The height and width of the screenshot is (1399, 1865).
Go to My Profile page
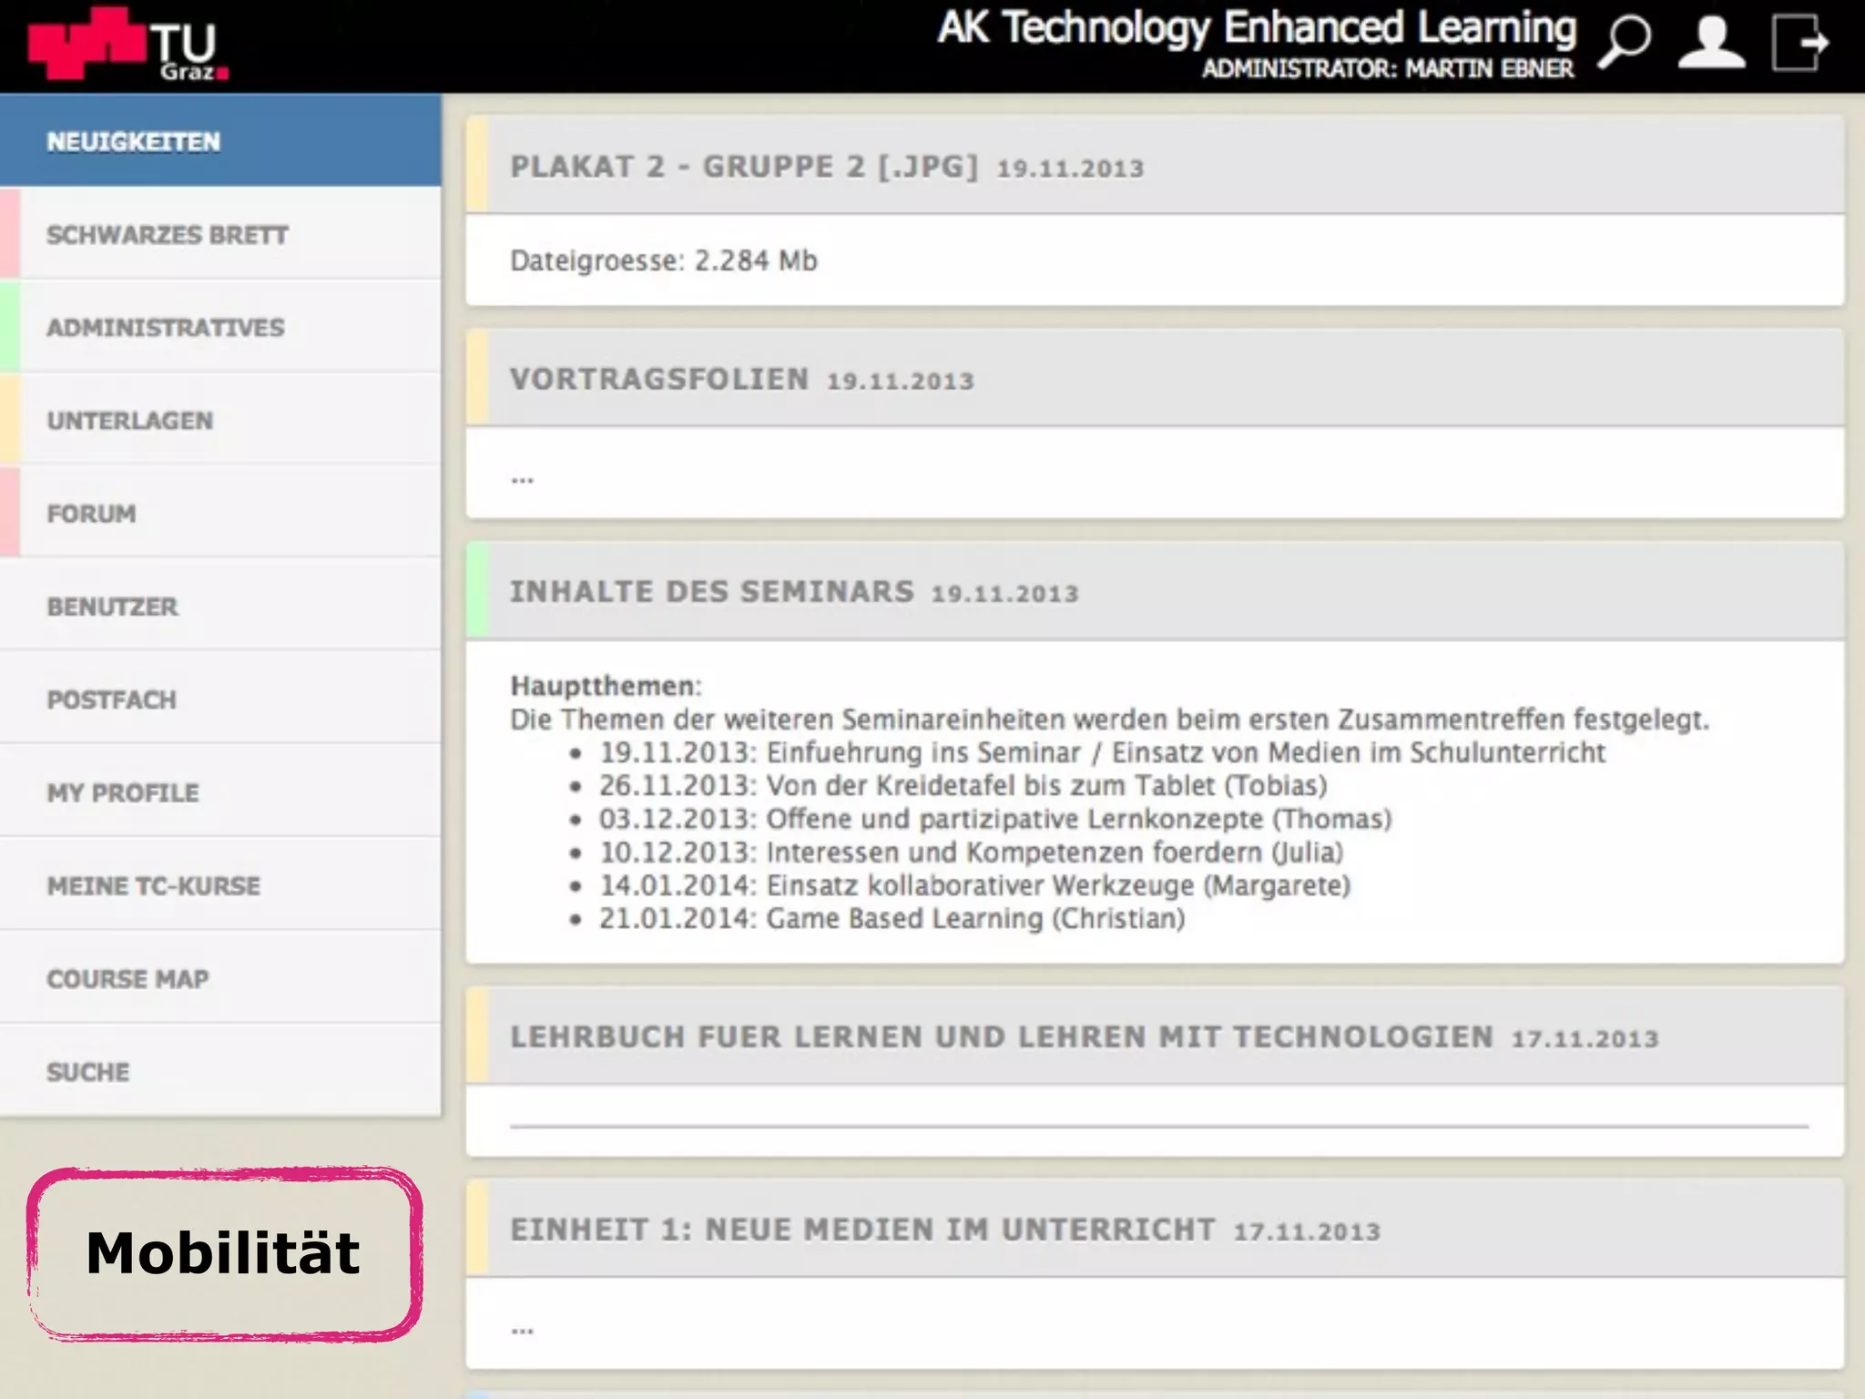(x=123, y=792)
